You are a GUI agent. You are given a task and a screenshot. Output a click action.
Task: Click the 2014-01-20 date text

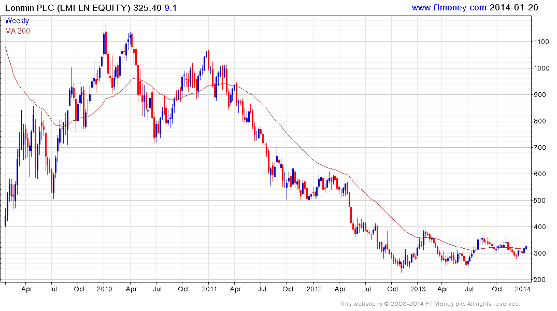tap(513, 7)
